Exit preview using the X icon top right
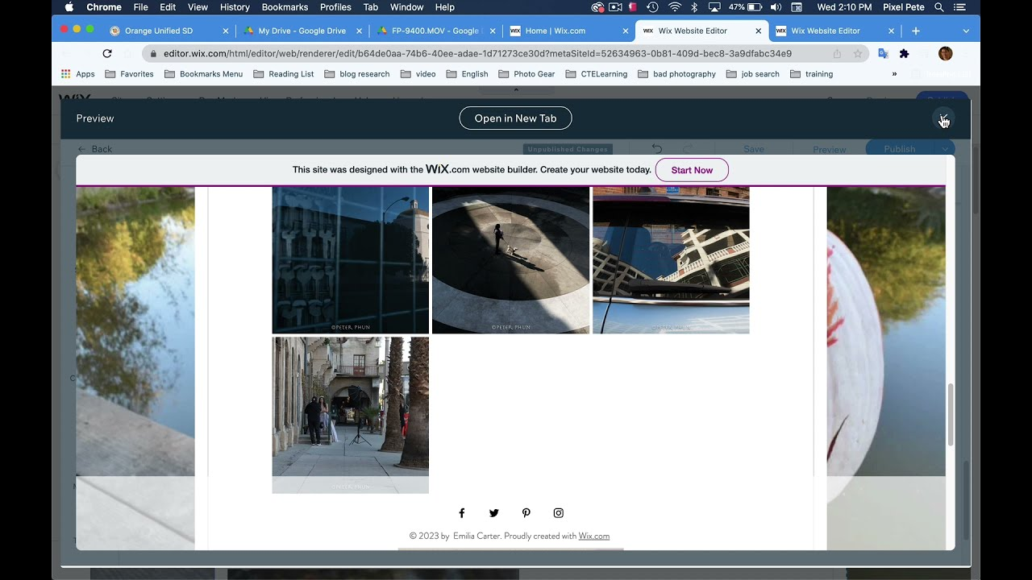 point(943,118)
